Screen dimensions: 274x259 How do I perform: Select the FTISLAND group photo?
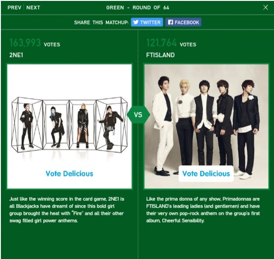tap(206, 126)
